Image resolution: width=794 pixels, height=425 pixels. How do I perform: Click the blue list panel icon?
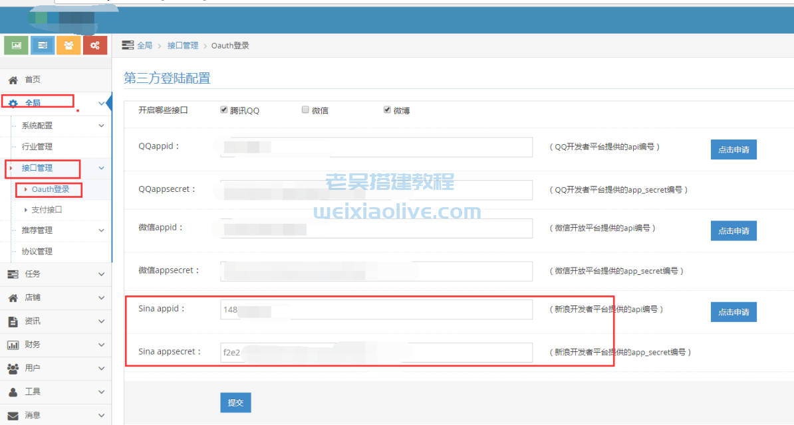point(42,45)
